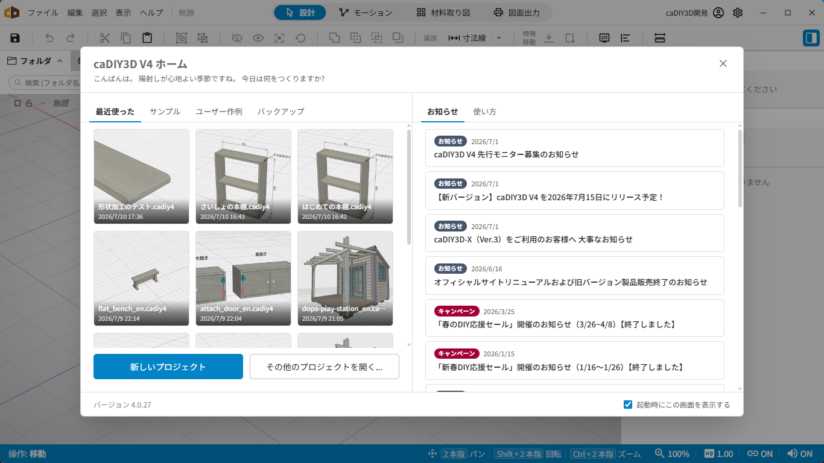
Task: Click the hide (crossed eye) icon
Action: [236, 38]
